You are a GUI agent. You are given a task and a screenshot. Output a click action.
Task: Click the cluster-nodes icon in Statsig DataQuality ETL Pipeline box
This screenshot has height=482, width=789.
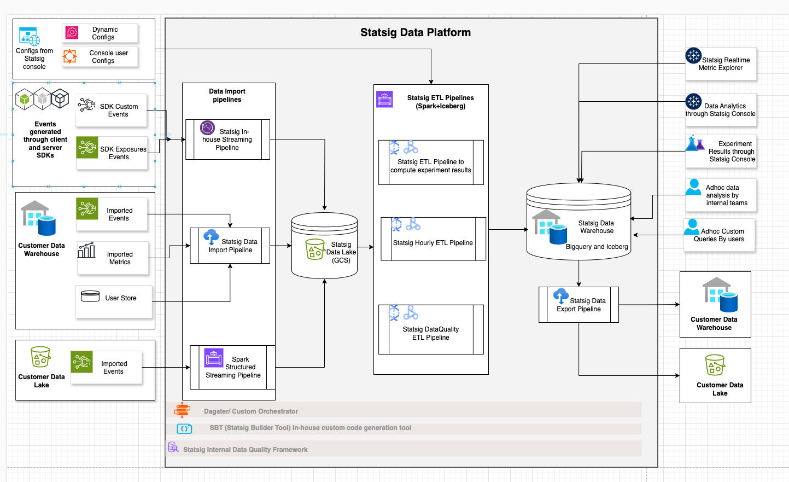[x=411, y=312]
